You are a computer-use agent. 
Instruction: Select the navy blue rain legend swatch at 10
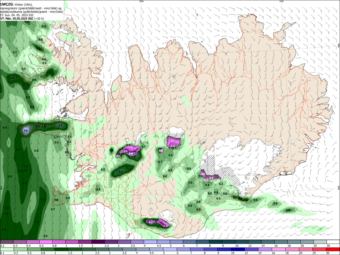(x=238, y=249)
